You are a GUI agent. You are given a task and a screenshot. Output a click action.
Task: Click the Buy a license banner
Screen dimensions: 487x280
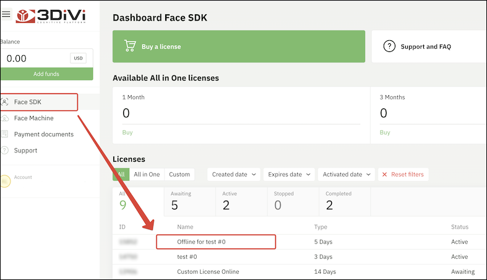point(239,46)
